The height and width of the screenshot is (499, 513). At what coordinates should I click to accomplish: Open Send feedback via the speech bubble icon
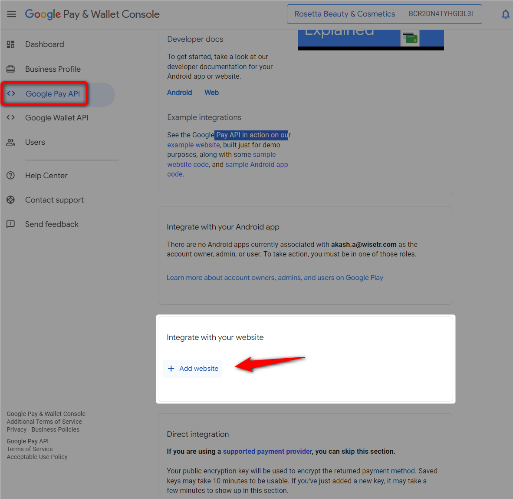pyautogui.click(x=10, y=224)
